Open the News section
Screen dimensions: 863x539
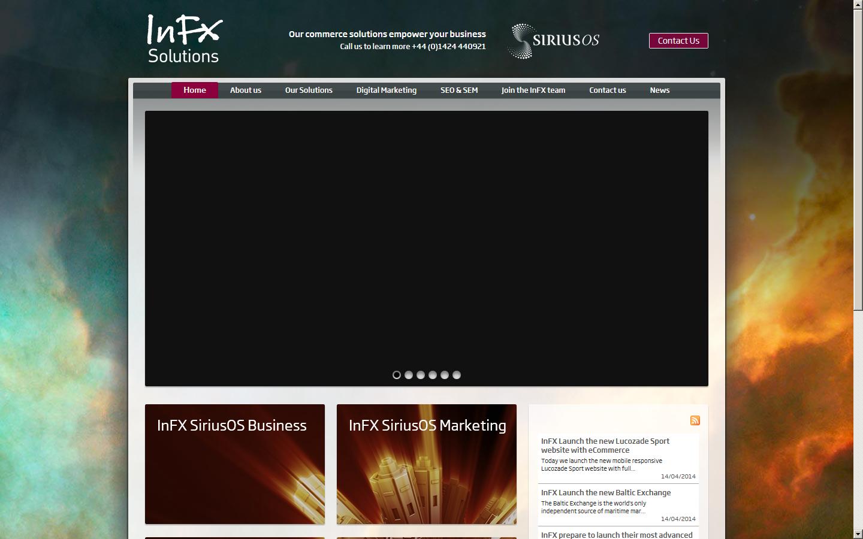click(x=660, y=90)
